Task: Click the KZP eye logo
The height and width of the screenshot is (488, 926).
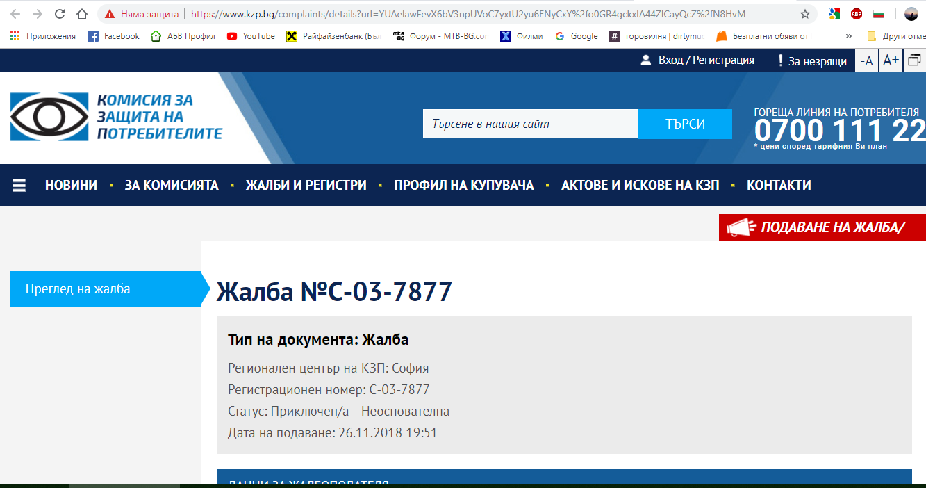Action: [49, 117]
